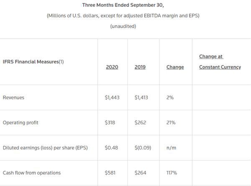This screenshot has height=186, width=251.
Task: Click the $581 cash flow value
Action: click(x=110, y=173)
